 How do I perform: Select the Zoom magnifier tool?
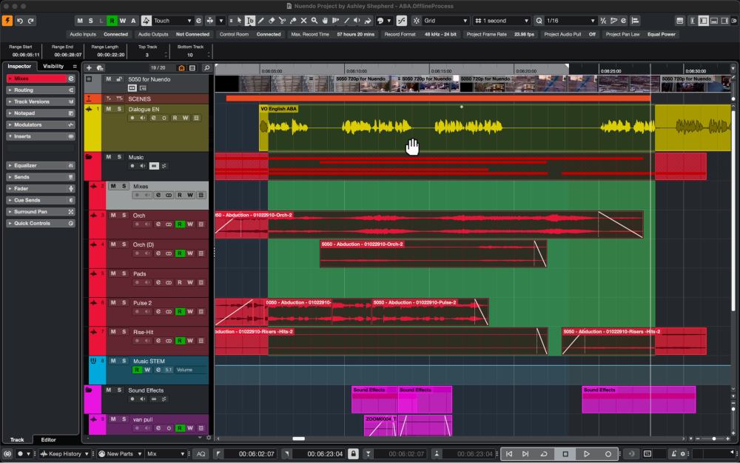(x=314, y=21)
